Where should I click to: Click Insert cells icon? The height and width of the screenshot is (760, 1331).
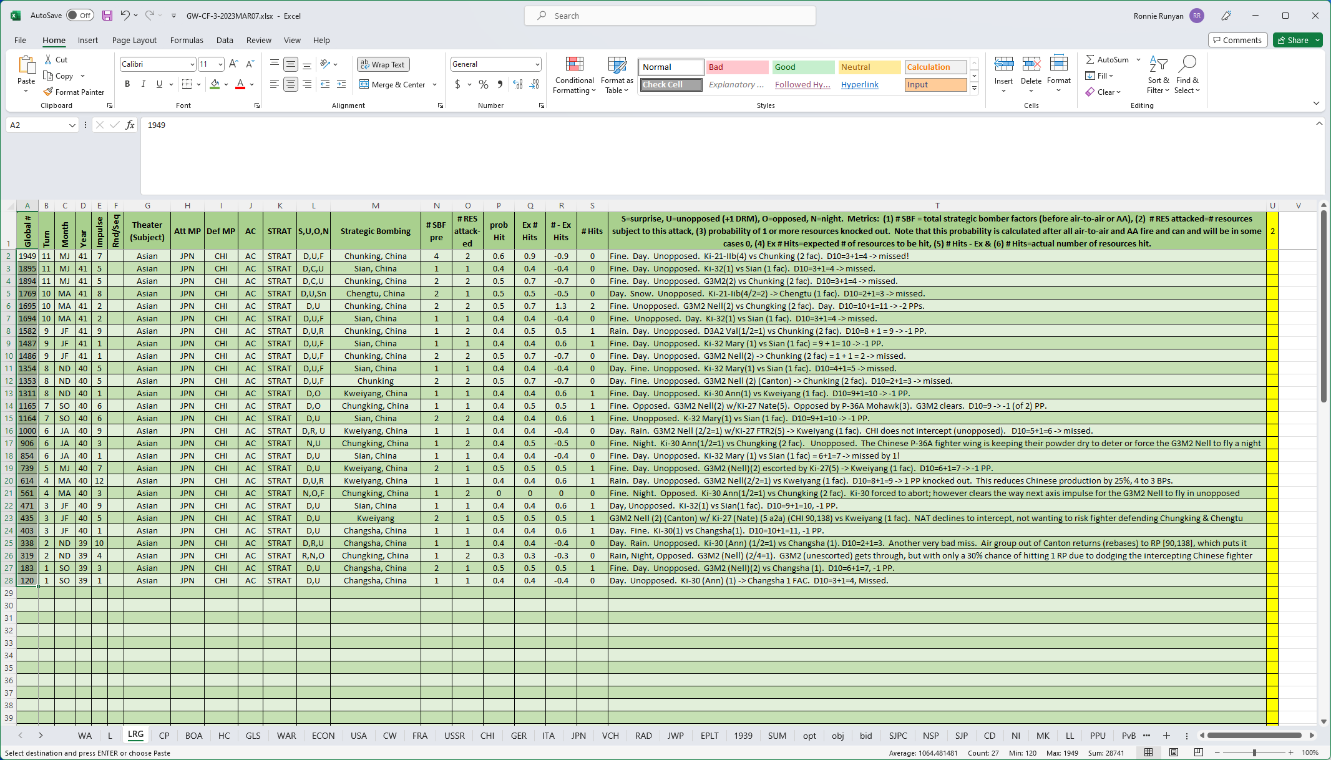(x=1003, y=64)
